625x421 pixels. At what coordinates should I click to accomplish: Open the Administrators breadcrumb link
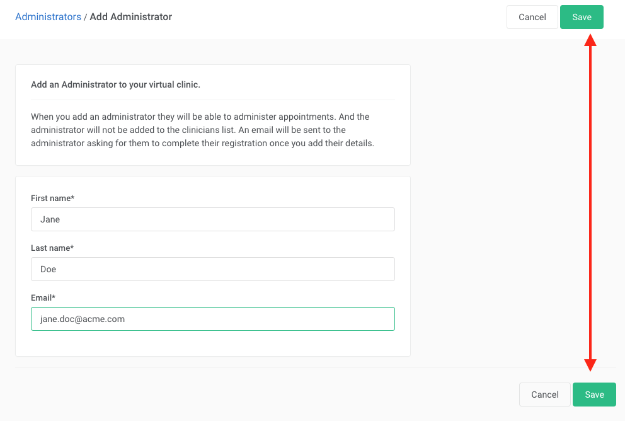point(48,17)
